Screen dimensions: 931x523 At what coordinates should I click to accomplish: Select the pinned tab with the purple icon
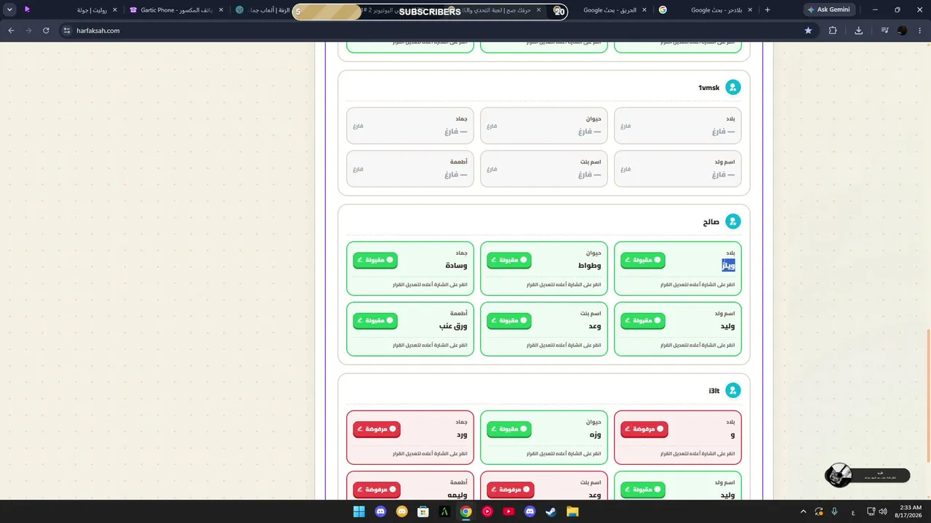(x=27, y=10)
